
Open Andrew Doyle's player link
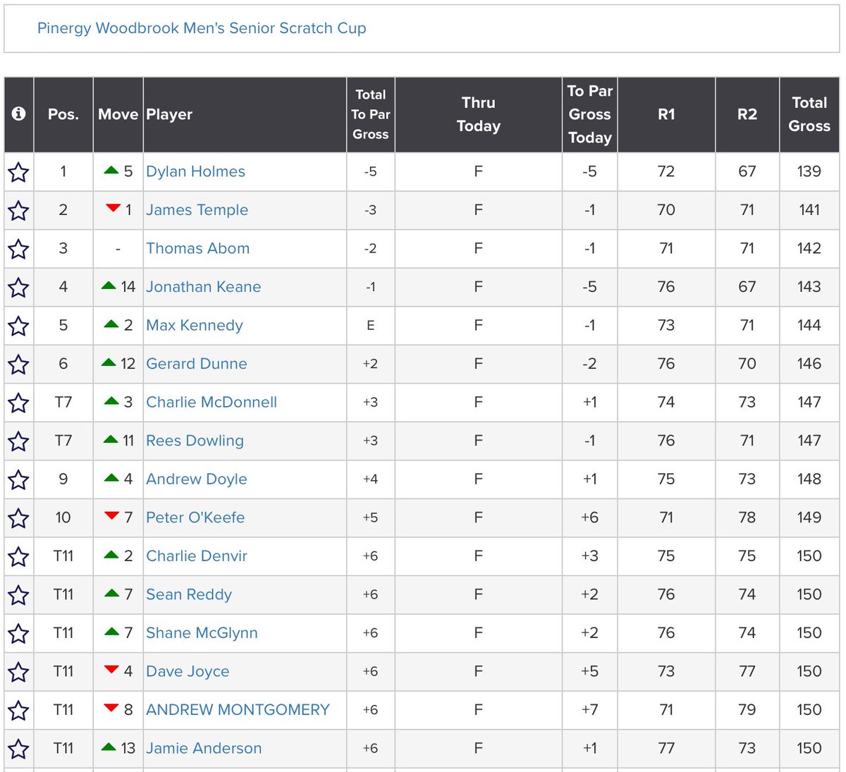tap(196, 479)
